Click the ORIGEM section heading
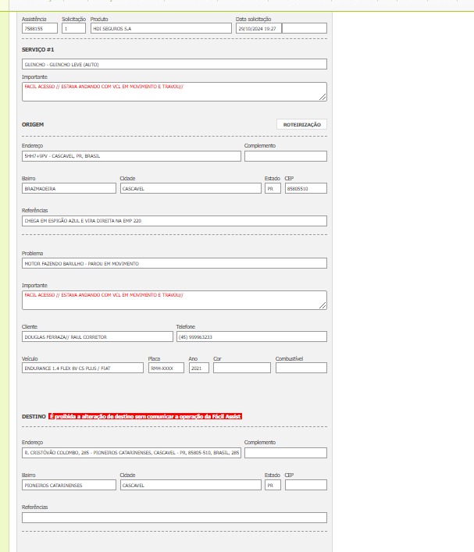Screen dimensions: 474x552 pyautogui.click(x=33, y=125)
